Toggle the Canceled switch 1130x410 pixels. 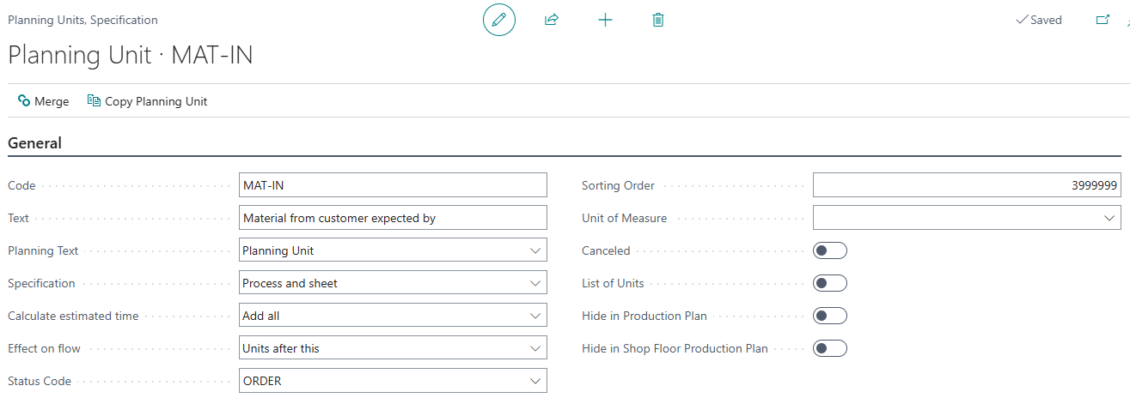click(x=830, y=250)
